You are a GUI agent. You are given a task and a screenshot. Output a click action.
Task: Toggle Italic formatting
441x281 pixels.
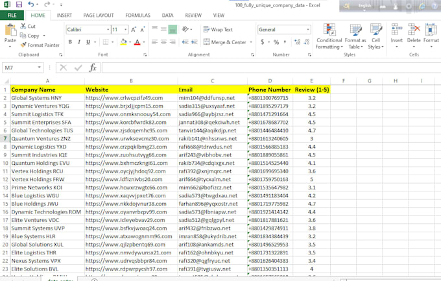79,42
